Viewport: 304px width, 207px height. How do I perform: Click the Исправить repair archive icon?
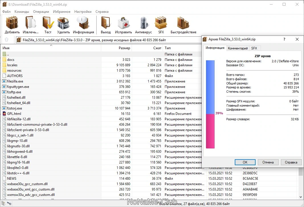(123, 23)
